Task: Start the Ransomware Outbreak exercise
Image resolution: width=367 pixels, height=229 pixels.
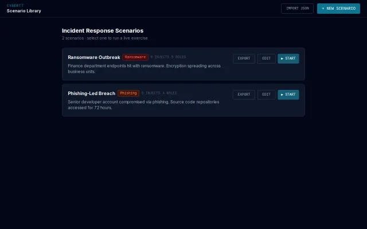Action: point(288,58)
